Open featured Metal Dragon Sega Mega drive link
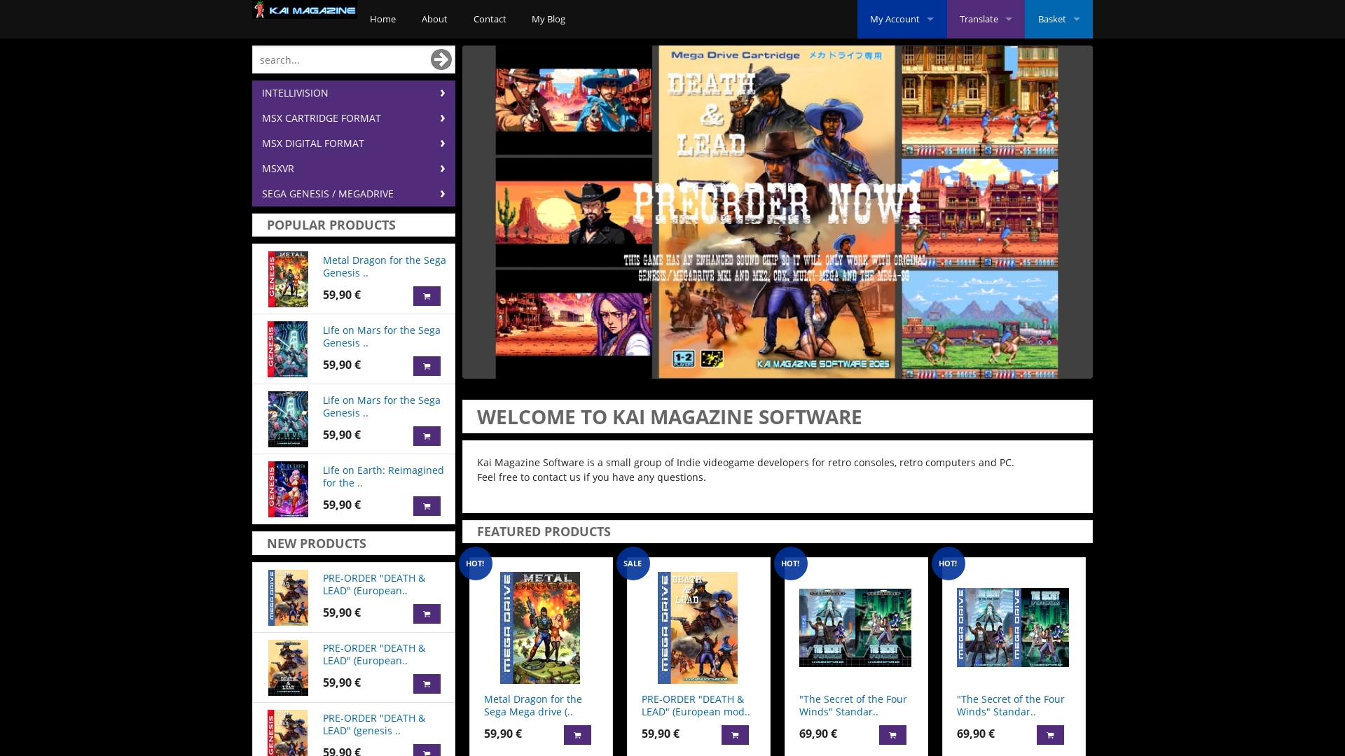Screen dimensions: 1345x756 click(x=533, y=706)
